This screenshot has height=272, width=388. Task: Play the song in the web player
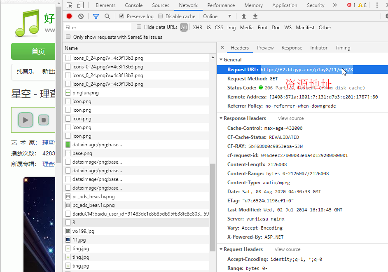[26, 120]
